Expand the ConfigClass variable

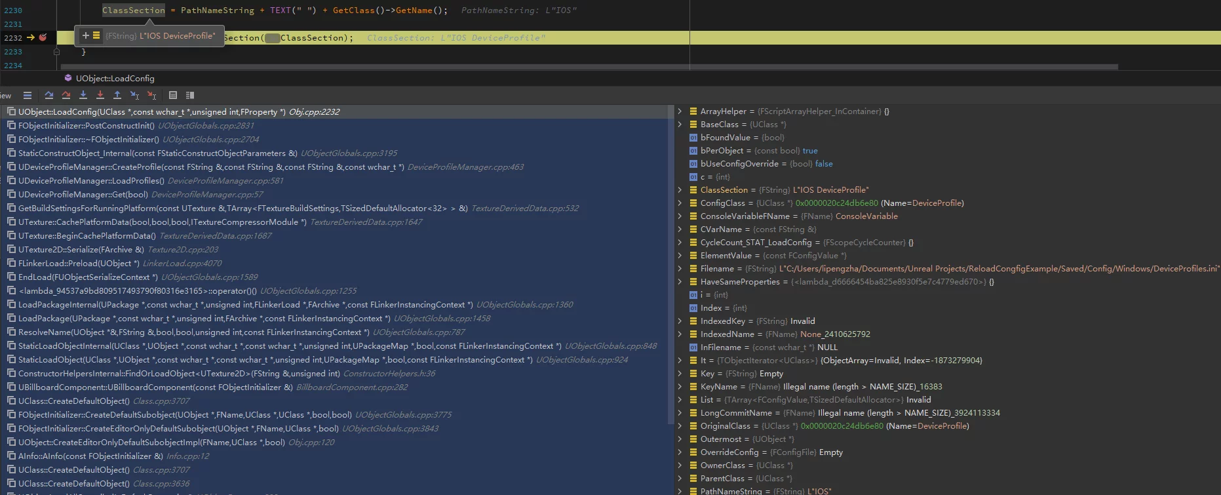[x=680, y=203]
